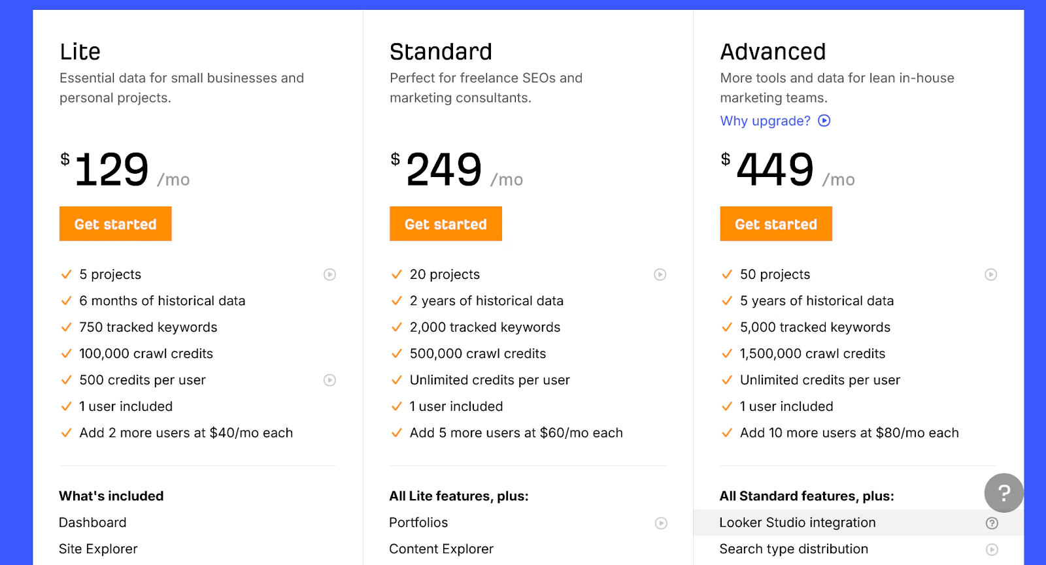The width and height of the screenshot is (1046, 565).
Task: Click question icon beside Looker Studio integration
Action: (992, 523)
